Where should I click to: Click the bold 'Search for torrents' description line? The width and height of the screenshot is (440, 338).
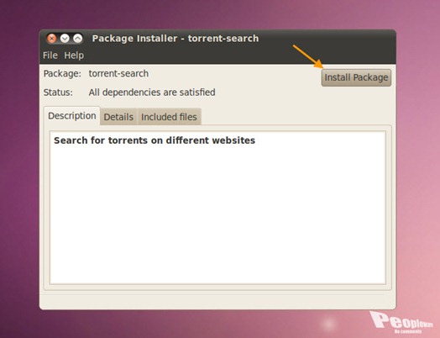[155, 140]
